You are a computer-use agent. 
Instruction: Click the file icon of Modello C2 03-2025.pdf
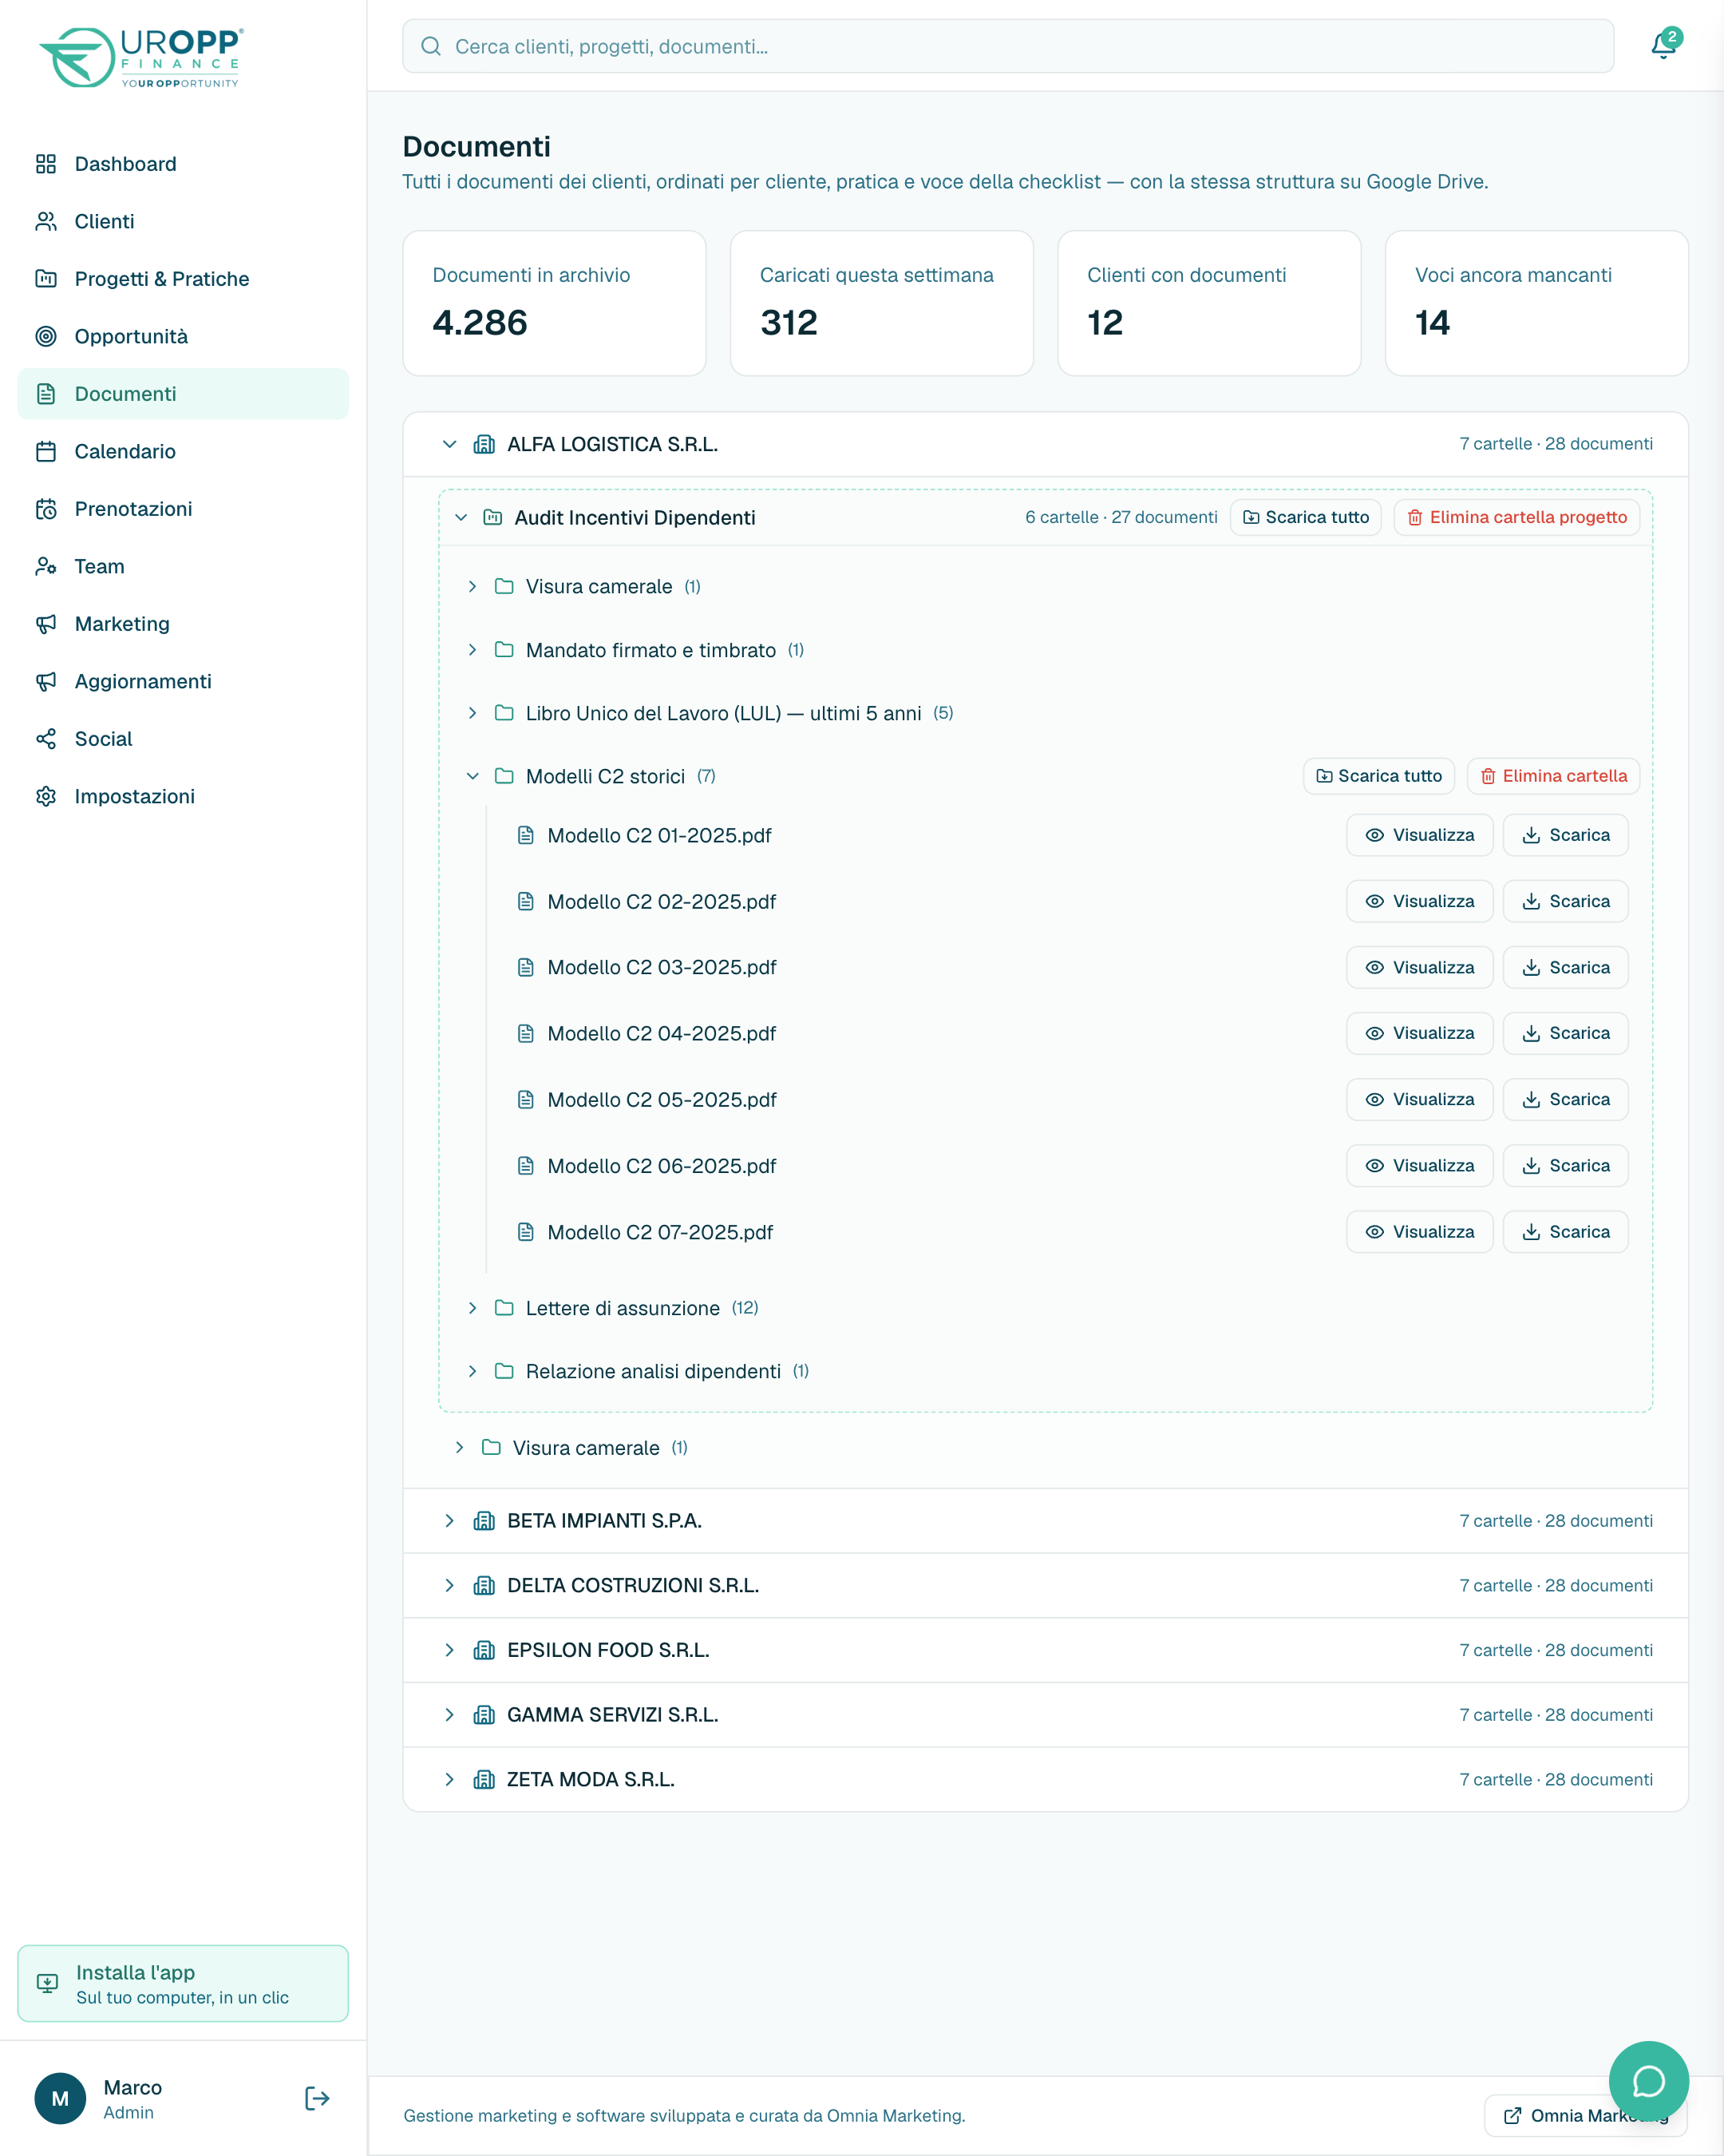coord(526,967)
